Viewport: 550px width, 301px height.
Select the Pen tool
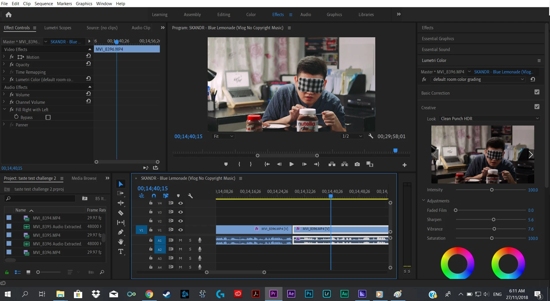[121, 232]
